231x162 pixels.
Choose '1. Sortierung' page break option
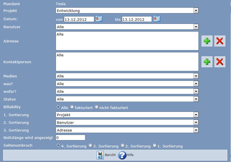click(154, 145)
